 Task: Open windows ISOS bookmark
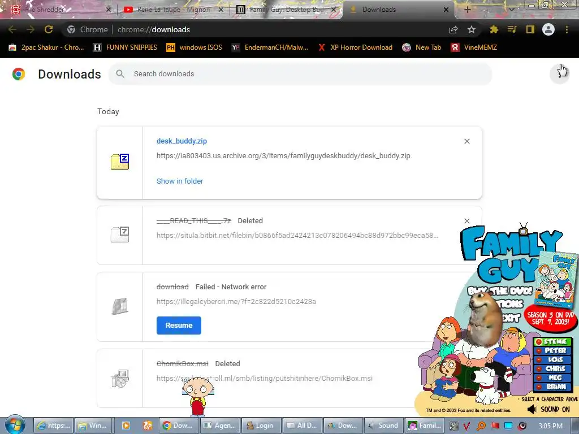click(195, 47)
